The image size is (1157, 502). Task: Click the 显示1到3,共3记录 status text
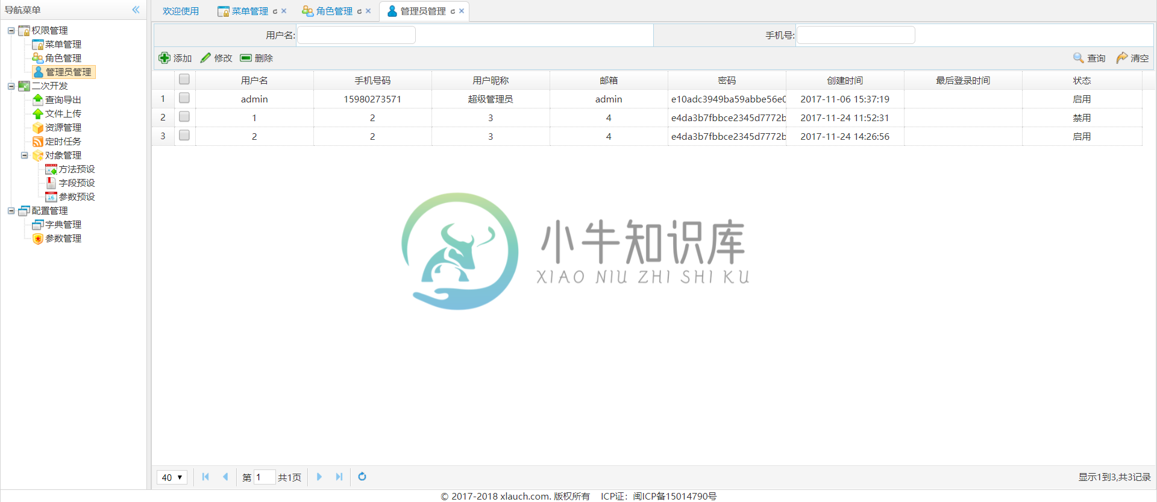click(x=1114, y=477)
